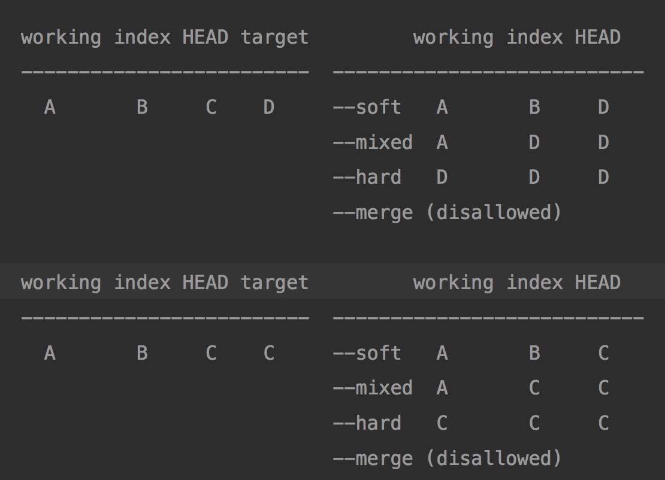
Task: Click letter D under the top target column
Action: coord(268,107)
